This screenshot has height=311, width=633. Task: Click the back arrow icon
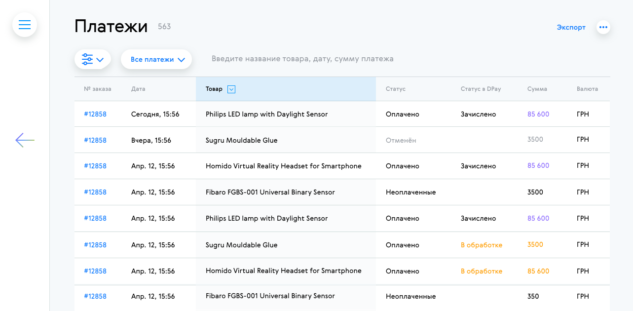(x=25, y=140)
